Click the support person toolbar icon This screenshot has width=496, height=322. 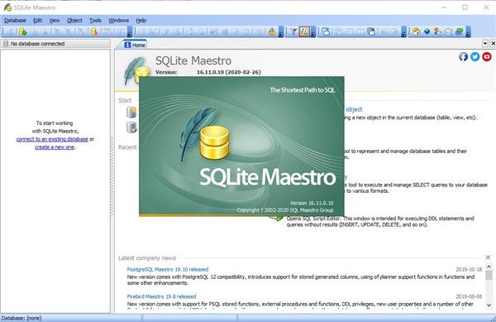(438, 31)
